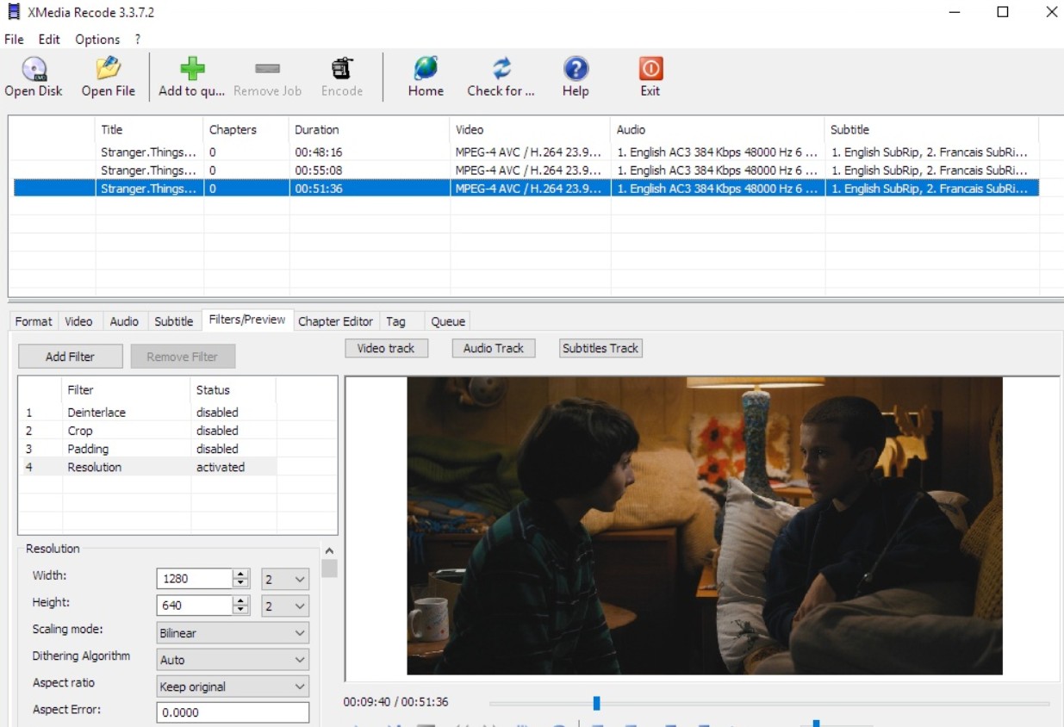Click the Resolution panel scrollbar thumb
Screen dimensions: 1064x727
click(329, 569)
